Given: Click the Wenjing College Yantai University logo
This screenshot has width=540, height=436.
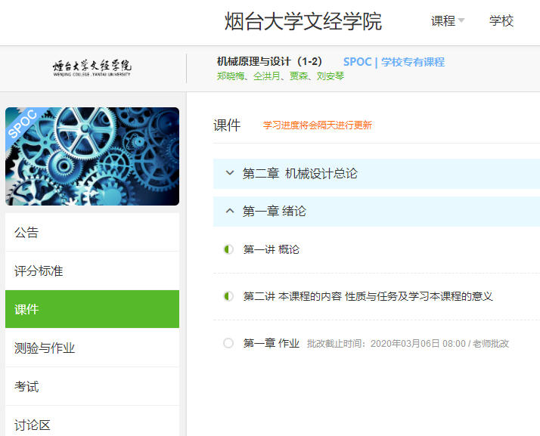Looking at the screenshot, I should [92, 68].
